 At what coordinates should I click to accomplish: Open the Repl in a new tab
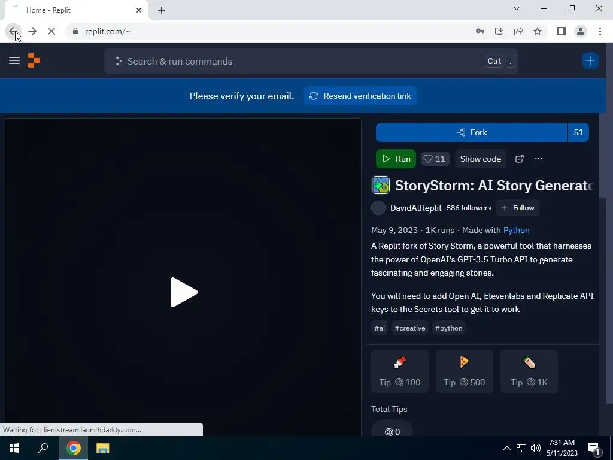click(x=519, y=159)
